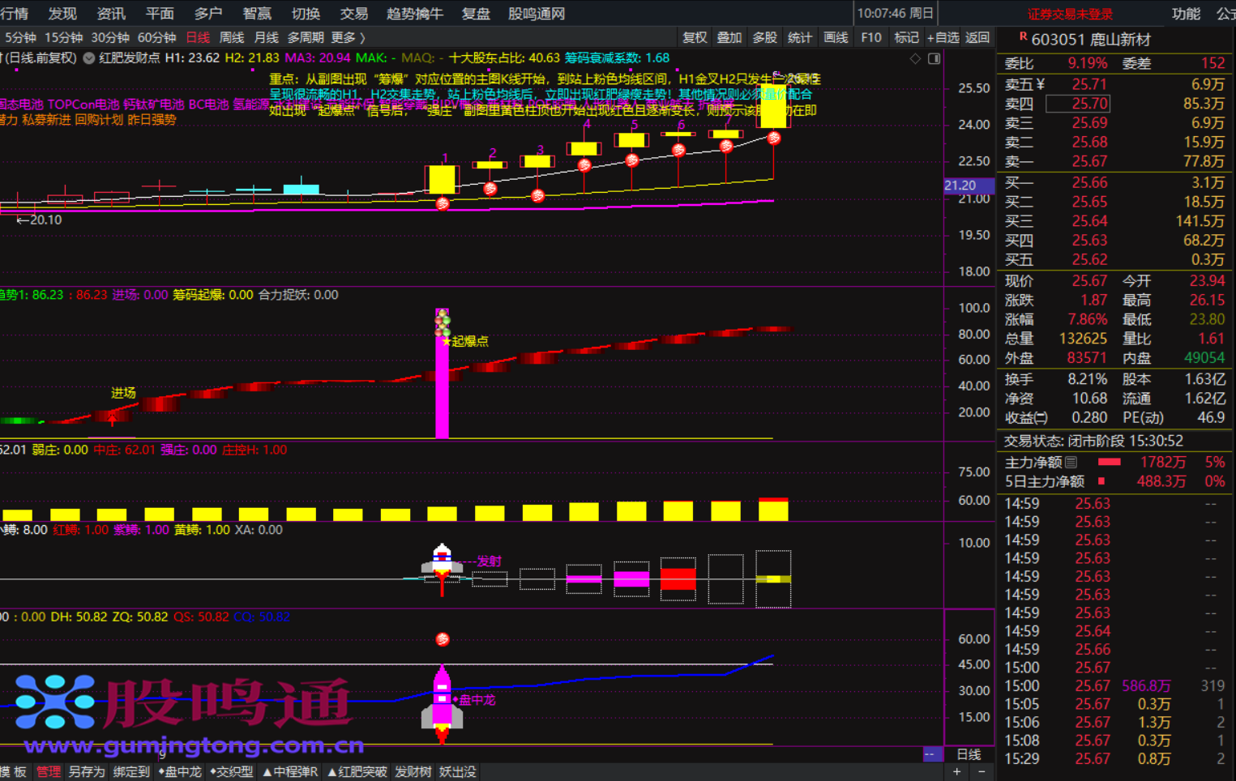Viewport: 1236px width, 781px height.
Task: Select the 红肥突破 indicator tab
Action: coord(357,772)
